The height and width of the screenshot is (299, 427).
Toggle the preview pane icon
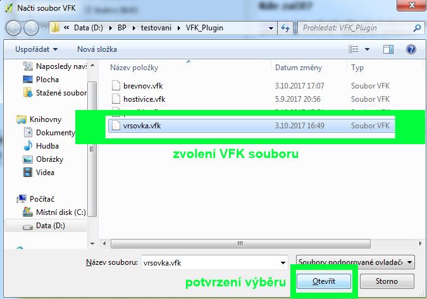[x=388, y=49]
